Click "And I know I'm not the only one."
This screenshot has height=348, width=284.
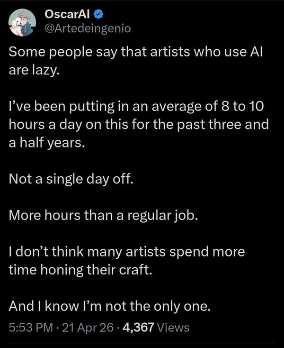(x=108, y=306)
